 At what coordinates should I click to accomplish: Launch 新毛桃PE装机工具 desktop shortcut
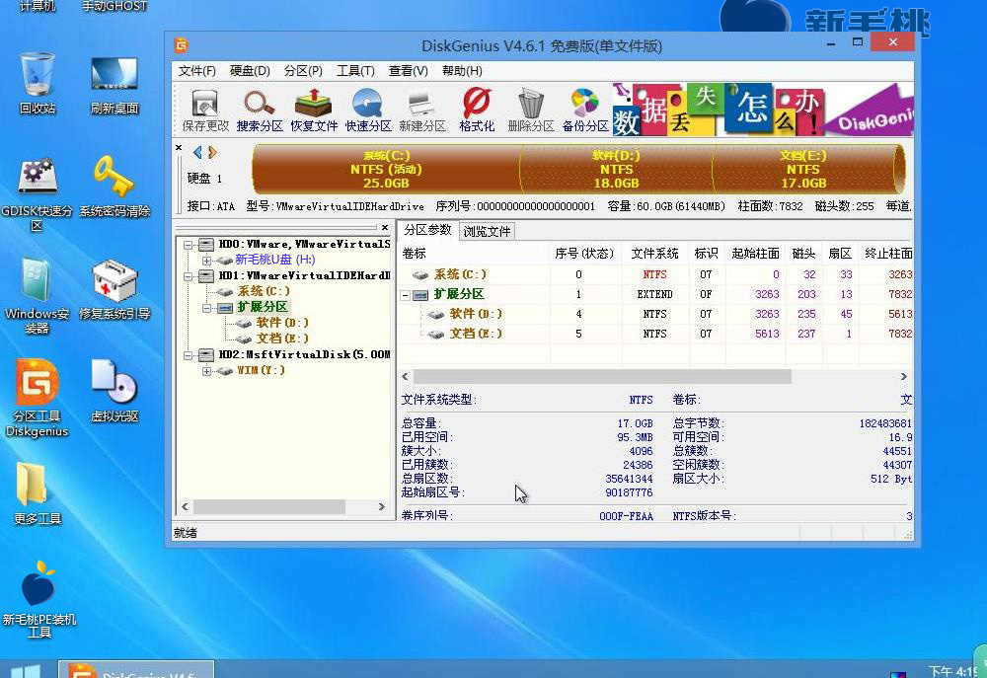[39, 599]
